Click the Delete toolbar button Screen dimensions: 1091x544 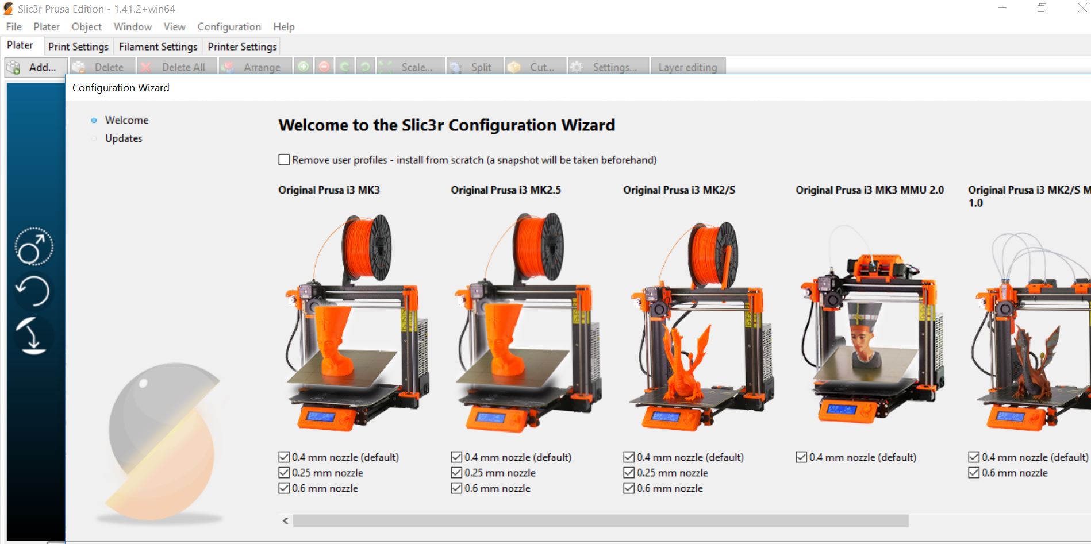click(x=102, y=67)
